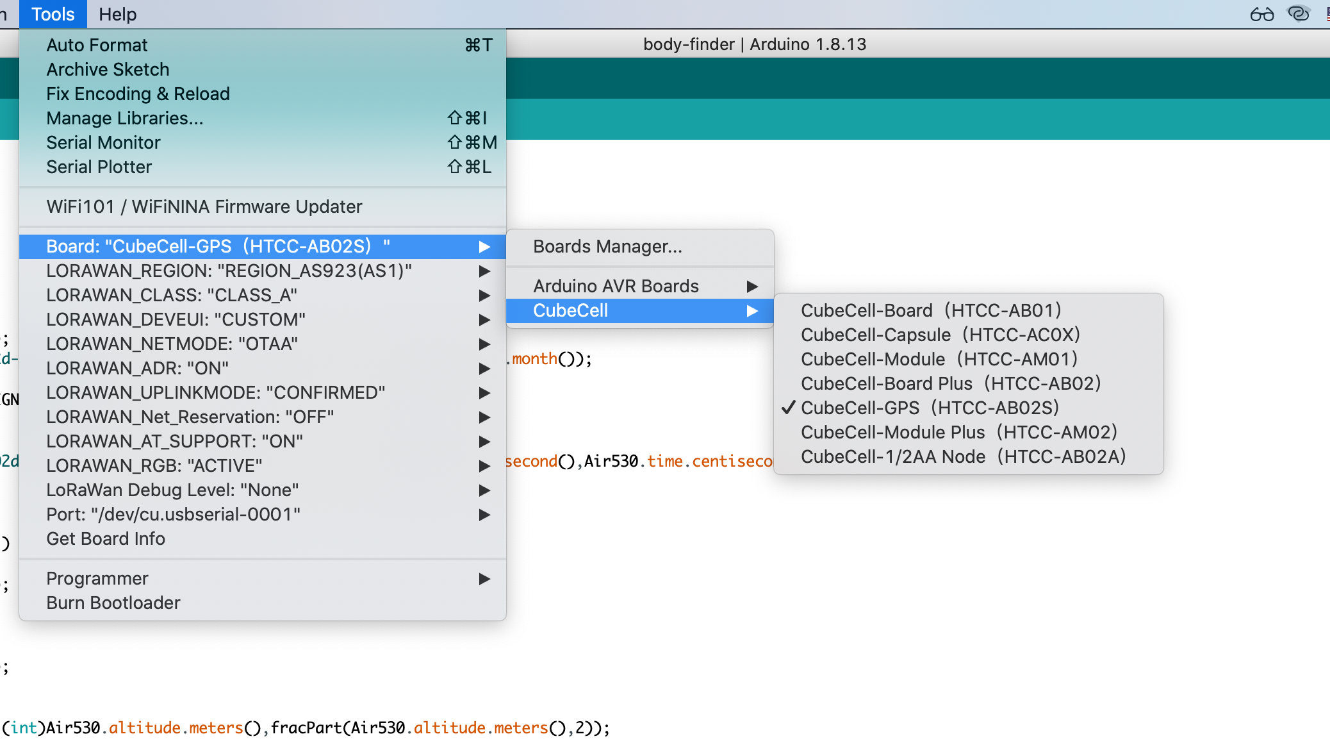Screen dimensions: 1330x750
Task: Choose Manage Libraries entry
Action: coord(124,118)
